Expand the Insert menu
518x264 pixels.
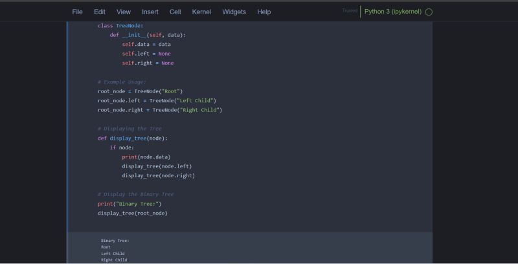(150, 12)
